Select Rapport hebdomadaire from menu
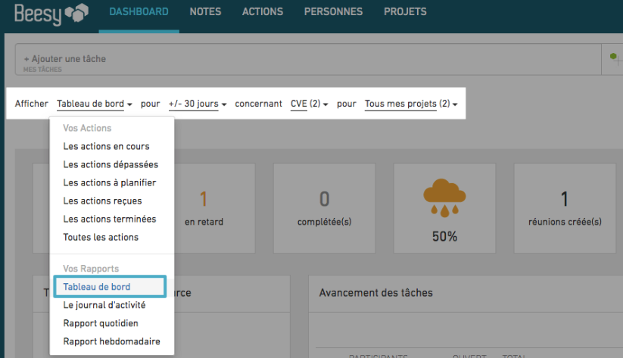Screen dimensions: 623x358 point(111,341)
